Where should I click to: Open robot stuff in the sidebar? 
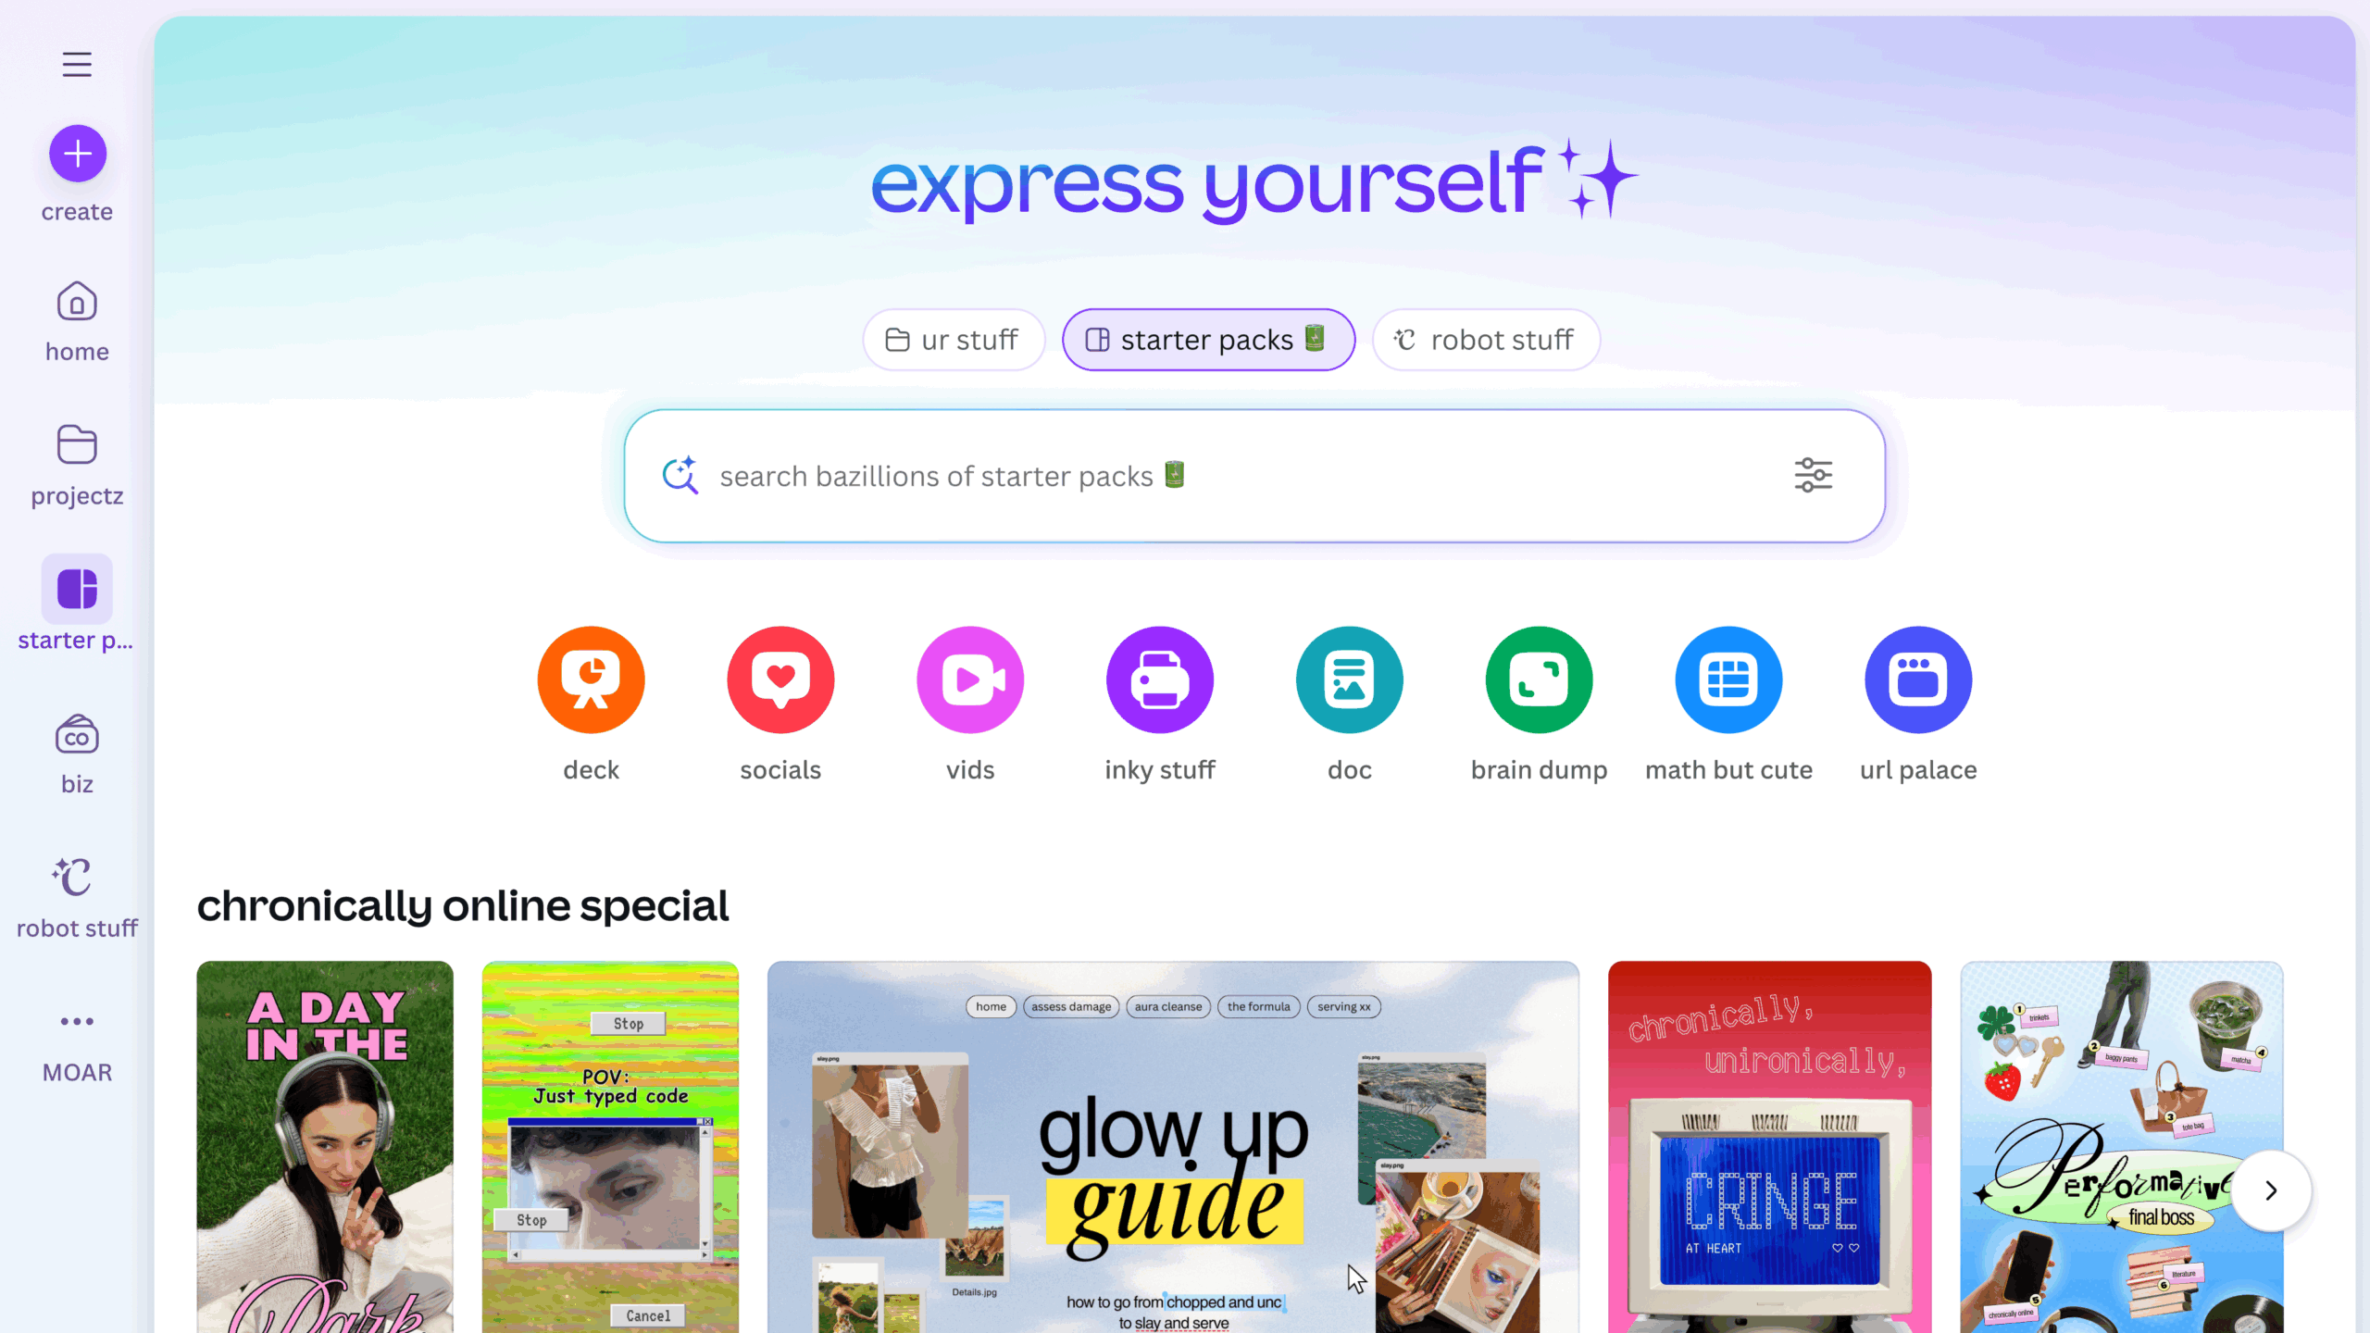tap(77, 899)
